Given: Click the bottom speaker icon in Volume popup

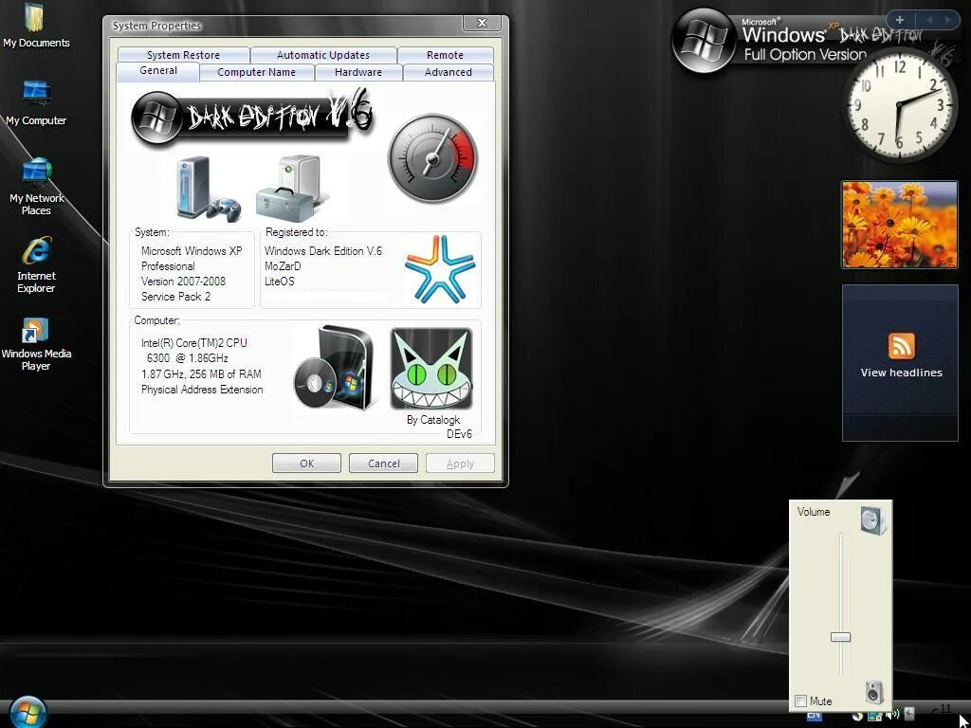Looking at the screenshot, I should [x=873, y=691].
